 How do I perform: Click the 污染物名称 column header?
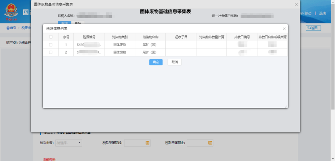[x=151, y=37]
